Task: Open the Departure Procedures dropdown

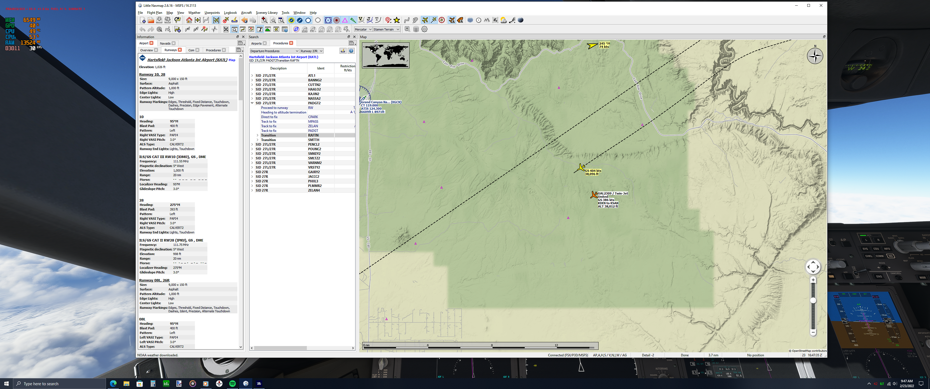Action: click(x=274, y=51)
